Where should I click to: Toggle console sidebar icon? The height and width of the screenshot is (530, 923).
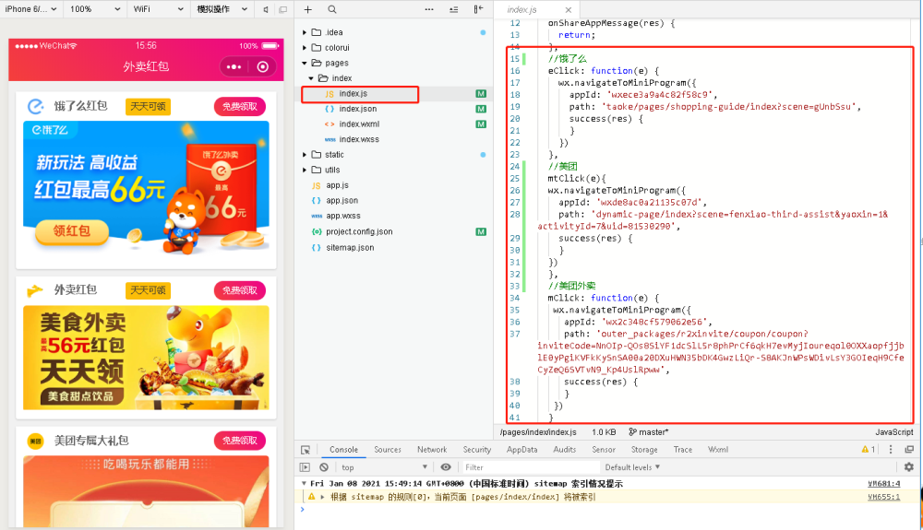(x=305, y=467)
